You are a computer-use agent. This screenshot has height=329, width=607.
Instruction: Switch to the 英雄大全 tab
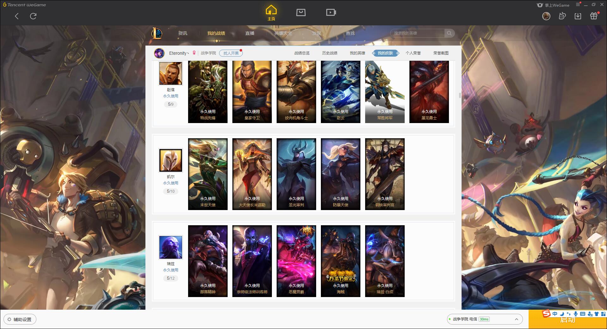[283, 33]
